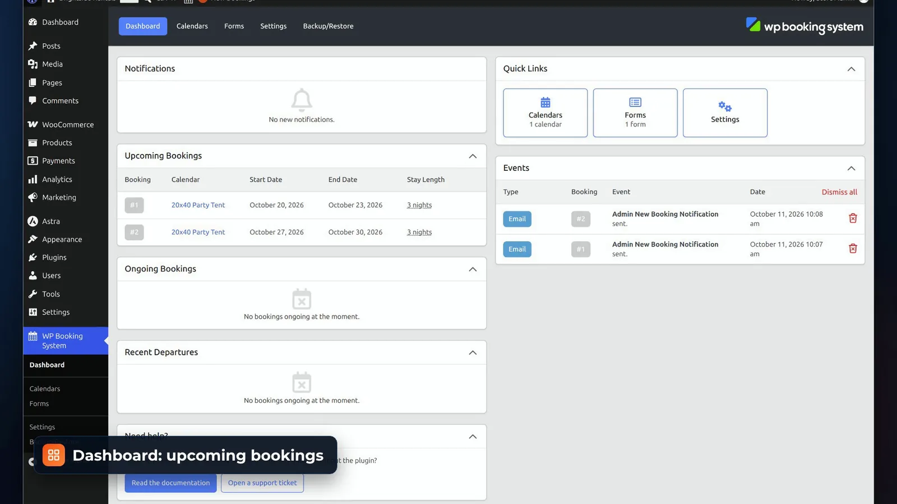This screenshot has width=897, height=504.
Task: Collapse the Quick Links panel
Action: (851, 69)
